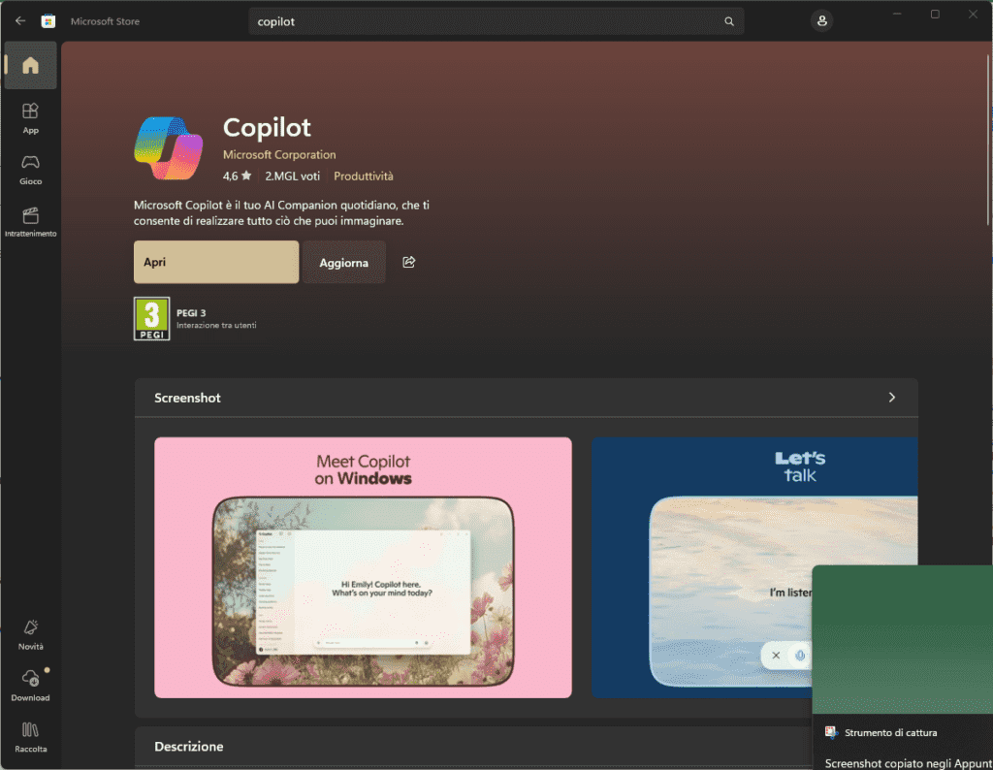The image size is (993, 770).
Task: Click the Copilot app logo
Action: coord(168,148)
